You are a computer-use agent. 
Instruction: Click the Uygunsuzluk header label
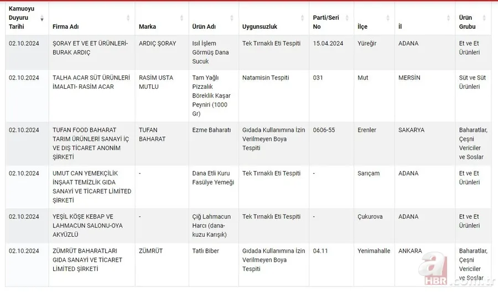pos(260,26)
